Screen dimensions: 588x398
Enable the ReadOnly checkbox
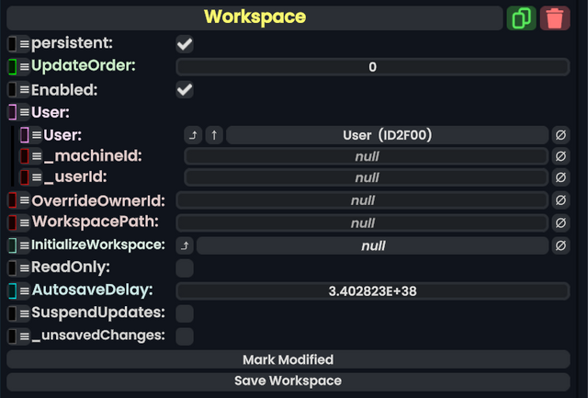[185, 268]
